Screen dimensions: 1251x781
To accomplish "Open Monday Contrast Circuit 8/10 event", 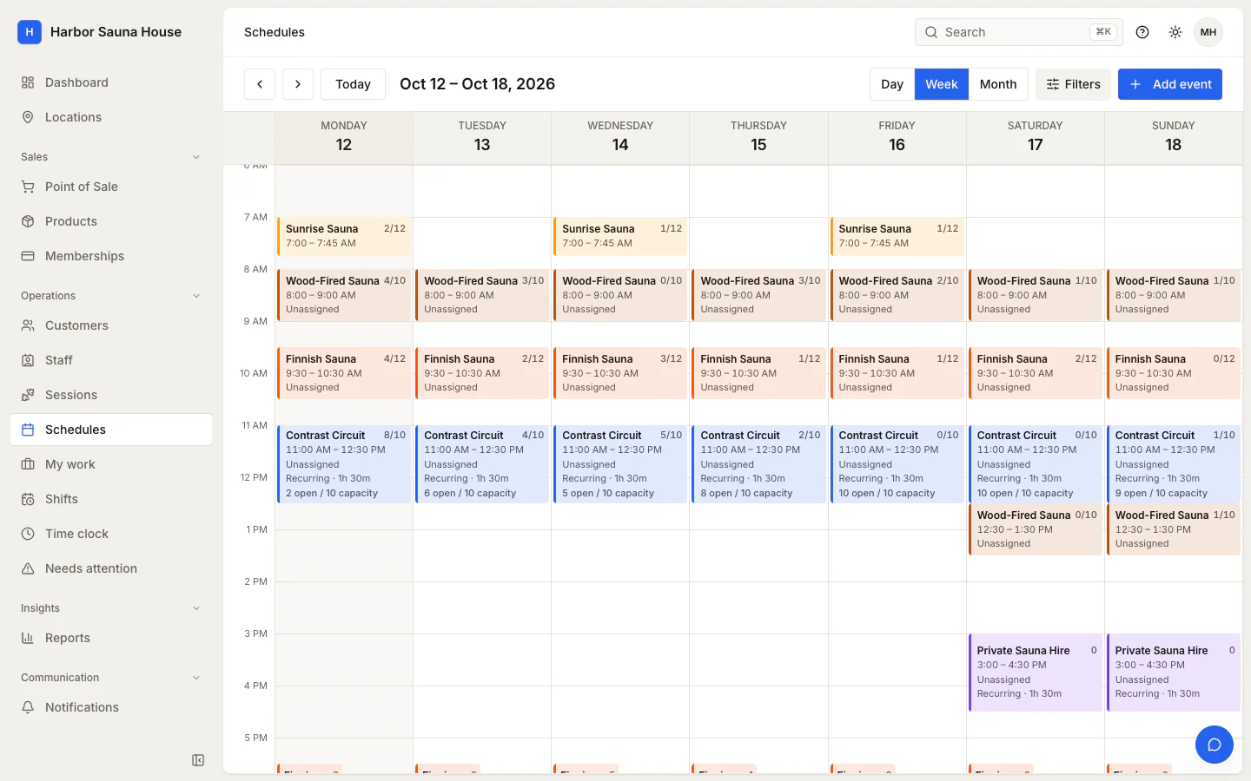I will (x=344, y=464).
